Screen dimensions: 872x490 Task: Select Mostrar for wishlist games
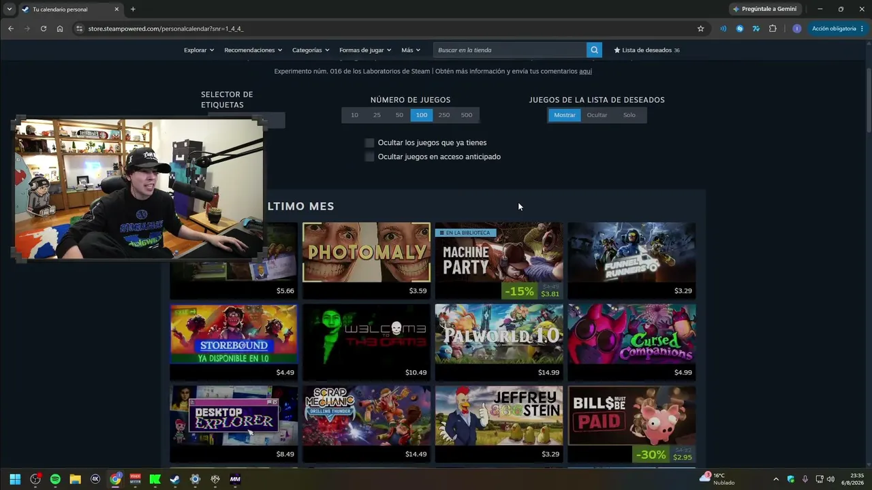[565, 115]
